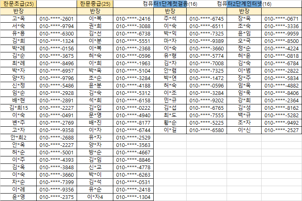This screenshot has width=302, height=201.
Task: Select the cell containing 안*희2
Action: click(x=19, y=137)
